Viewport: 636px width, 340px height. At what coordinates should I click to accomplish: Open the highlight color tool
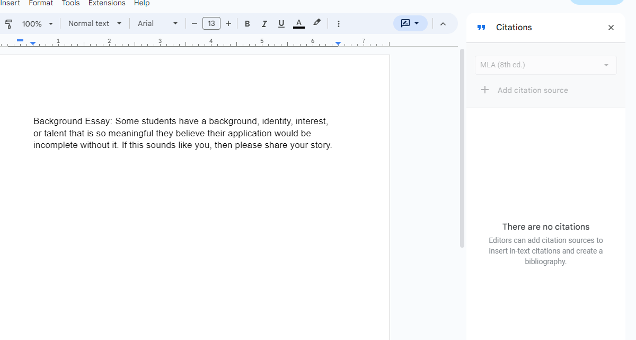pos(316,23)
